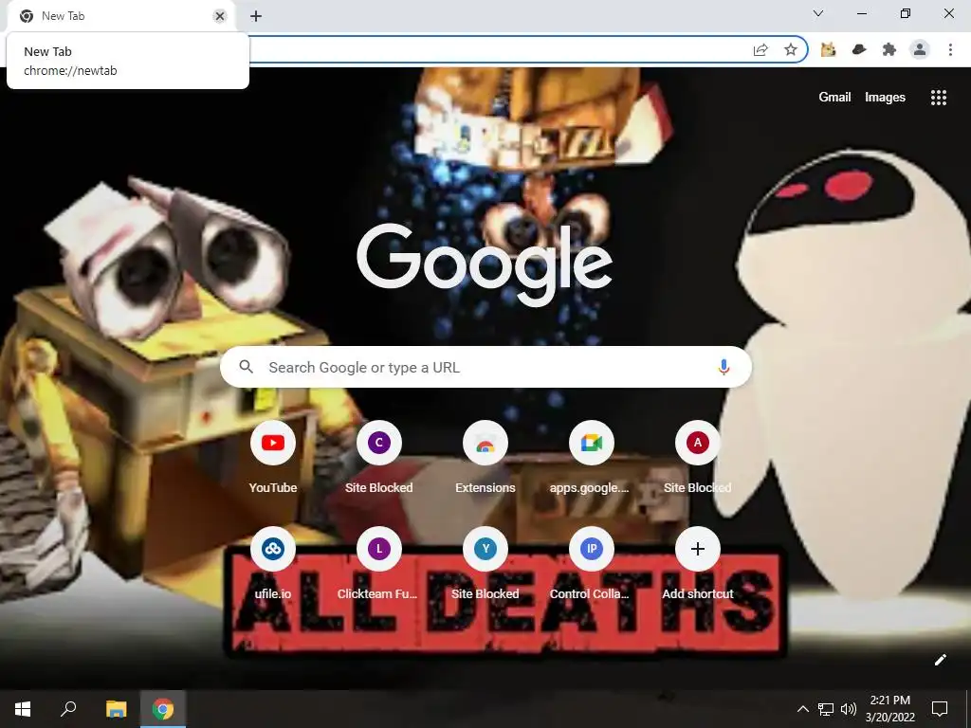
Task: Click the Chrome address bar
Action: click(495, 49)
